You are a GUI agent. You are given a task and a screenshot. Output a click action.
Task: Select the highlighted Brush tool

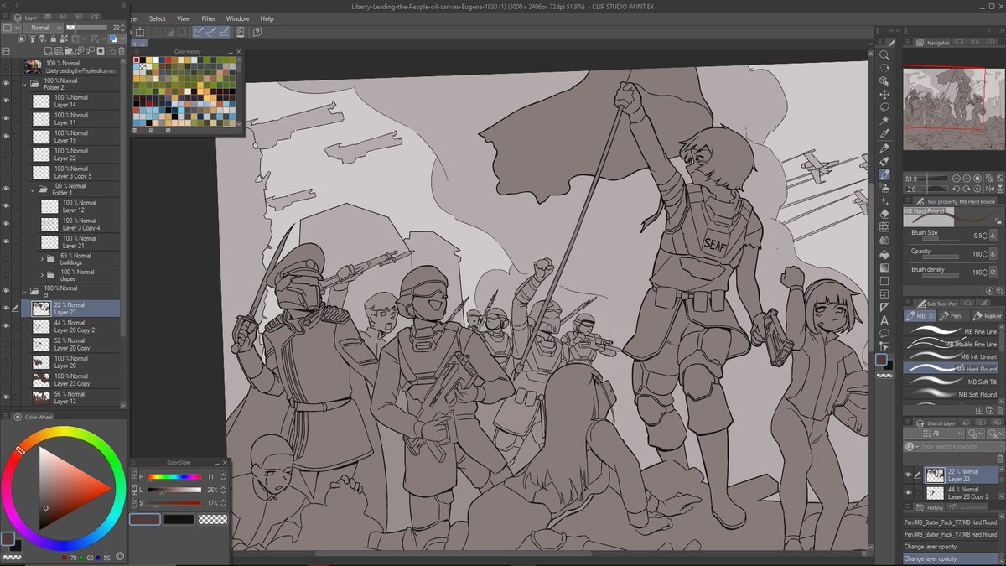point(884,175)
